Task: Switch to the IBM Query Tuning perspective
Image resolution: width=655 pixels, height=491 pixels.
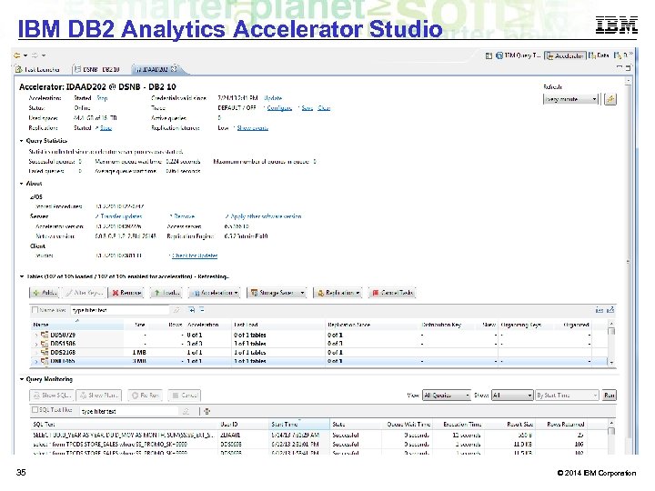Action: coord(518,55)
